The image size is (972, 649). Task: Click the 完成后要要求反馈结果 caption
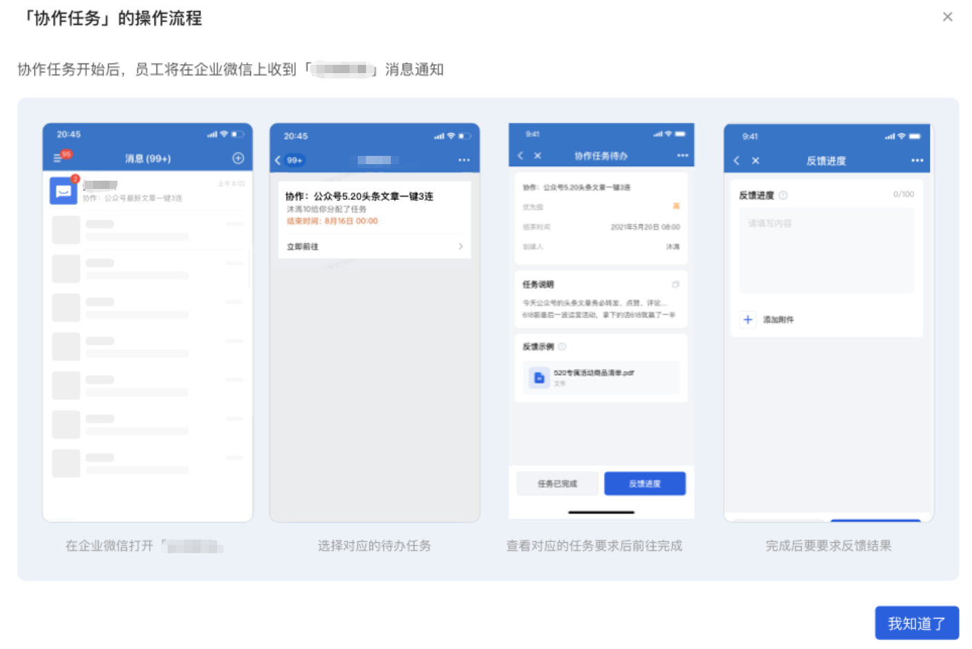pyautogui.click(x=829, y=546)
